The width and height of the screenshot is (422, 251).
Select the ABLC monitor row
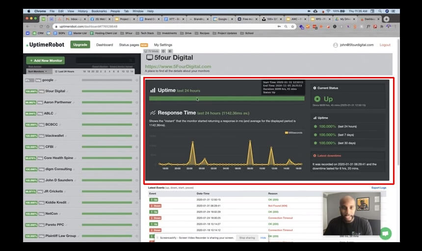81,113
